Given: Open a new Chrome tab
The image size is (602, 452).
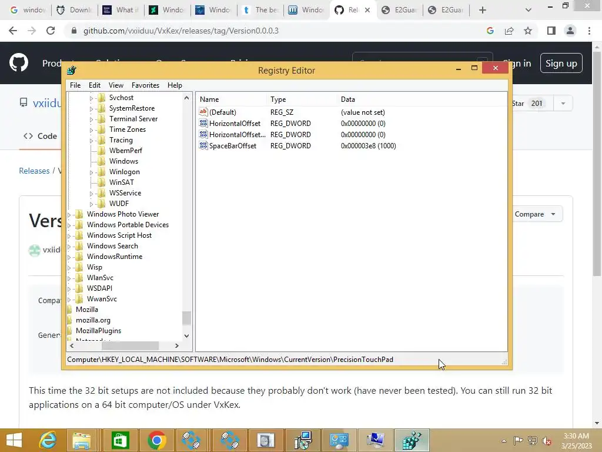Looking at the screenshot, I should (483, 10).
